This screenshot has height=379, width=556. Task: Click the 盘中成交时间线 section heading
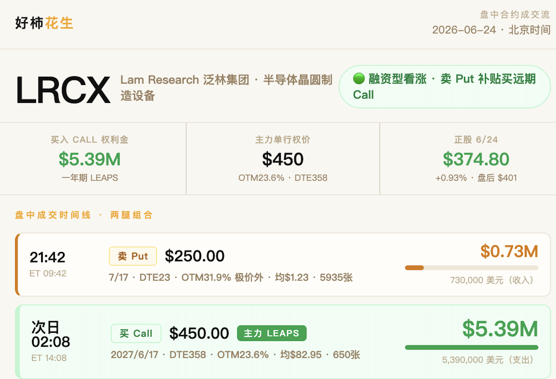53,215
